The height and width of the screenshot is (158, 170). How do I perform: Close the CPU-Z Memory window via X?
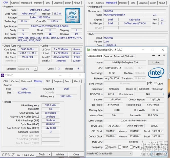pyautogui.click(x=80, y=75)
